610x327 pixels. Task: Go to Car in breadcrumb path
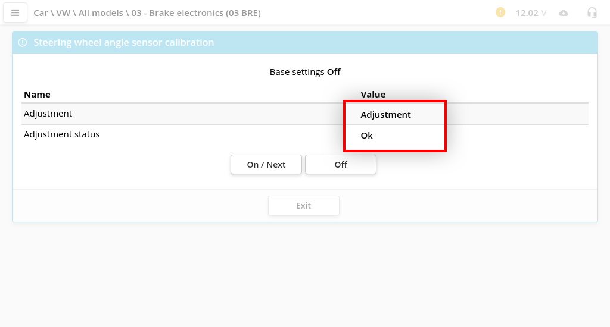coord(41,12)
